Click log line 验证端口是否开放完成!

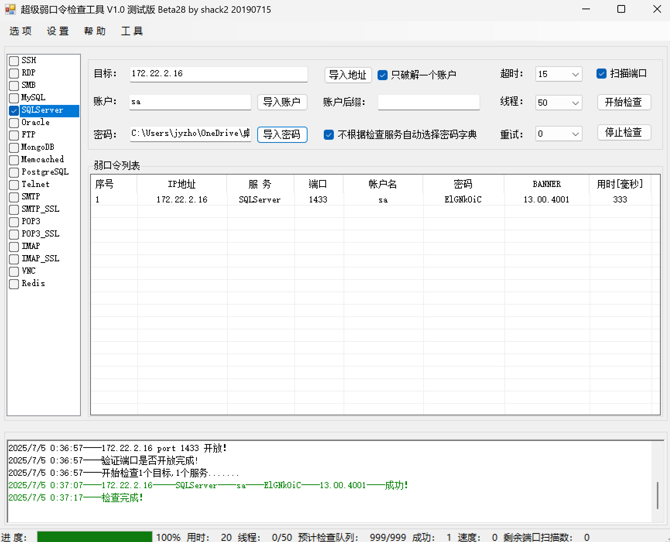pos(103,461)
